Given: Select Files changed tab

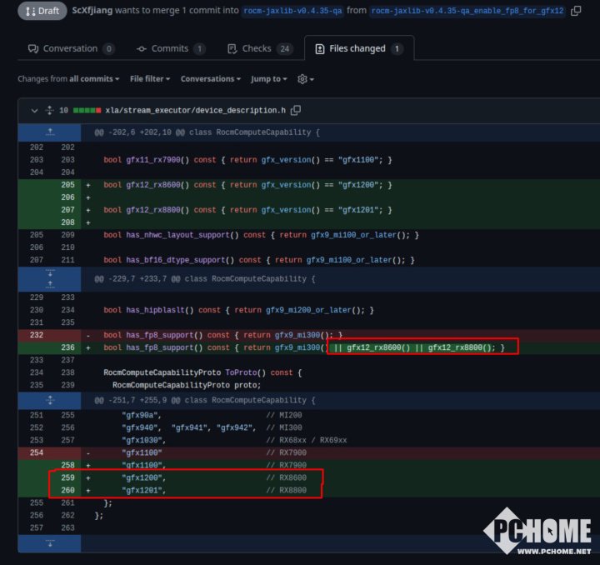Looking at the screenshot, I should click(x=359, y=48).
